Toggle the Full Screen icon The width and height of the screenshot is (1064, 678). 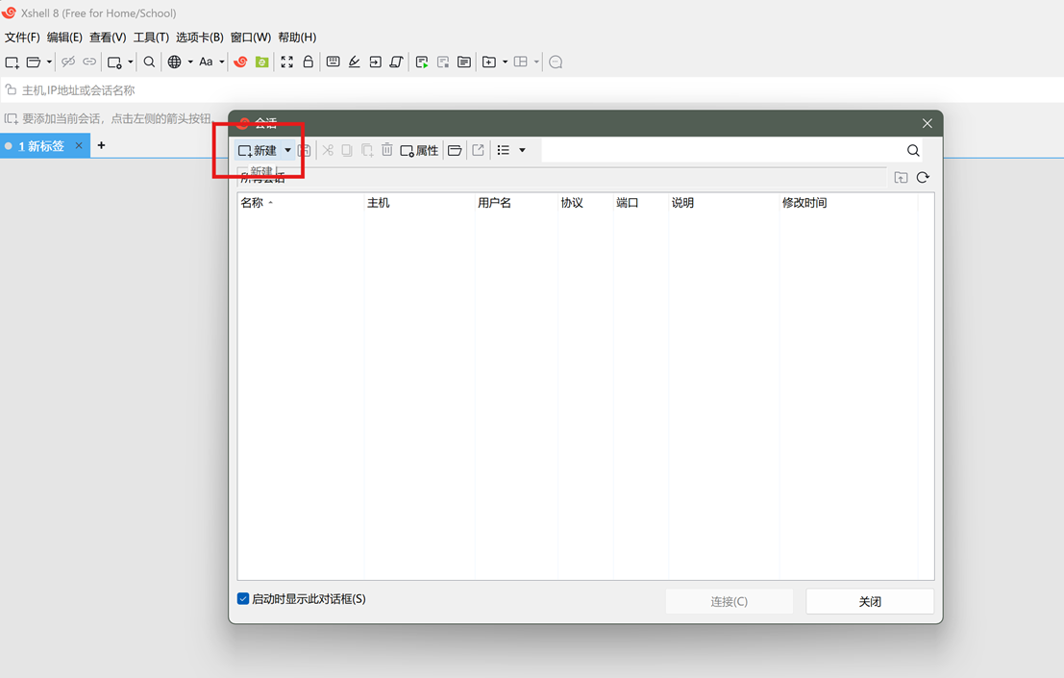[287, 62]
